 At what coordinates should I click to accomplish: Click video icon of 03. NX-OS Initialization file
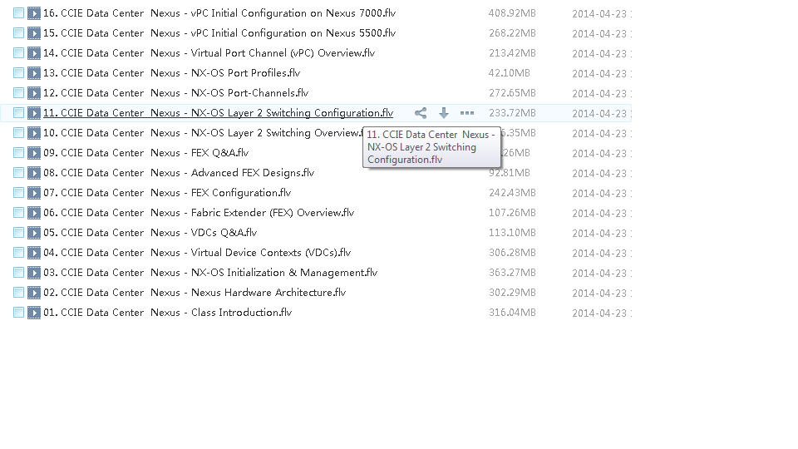tap(34, 273)
